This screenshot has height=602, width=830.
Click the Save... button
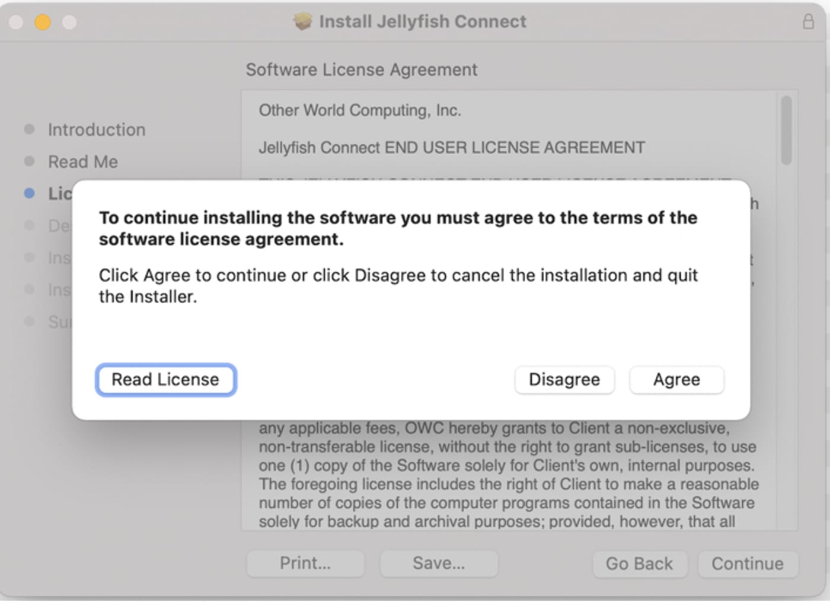click(x=438, y=563)
